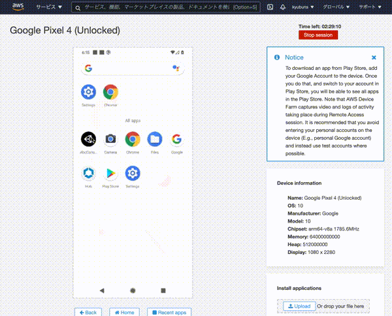The width and height of the screenshot is (392, 316).
Task: Open Settings in the All apps list
Action: click(133, 173)
